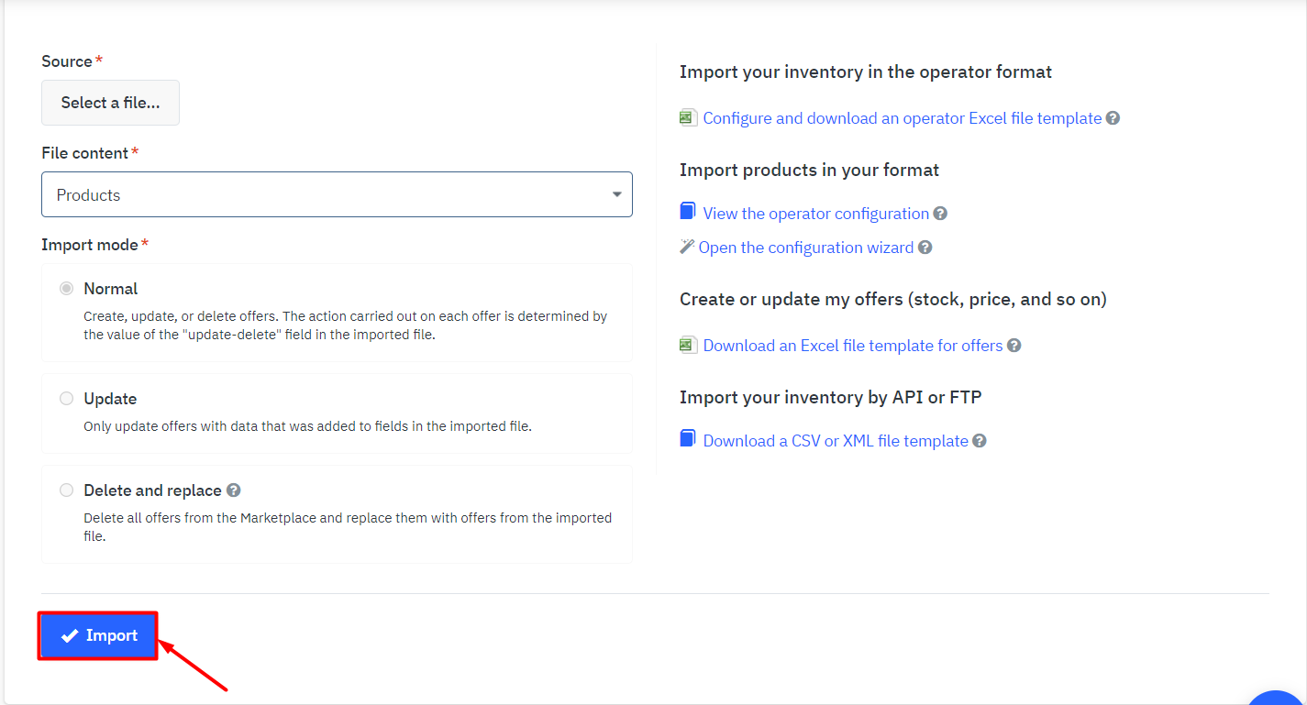Click help icon next to Delete and replace
Image resolution: width=1307 pixels, height=705 pixels.
(234, 490)
